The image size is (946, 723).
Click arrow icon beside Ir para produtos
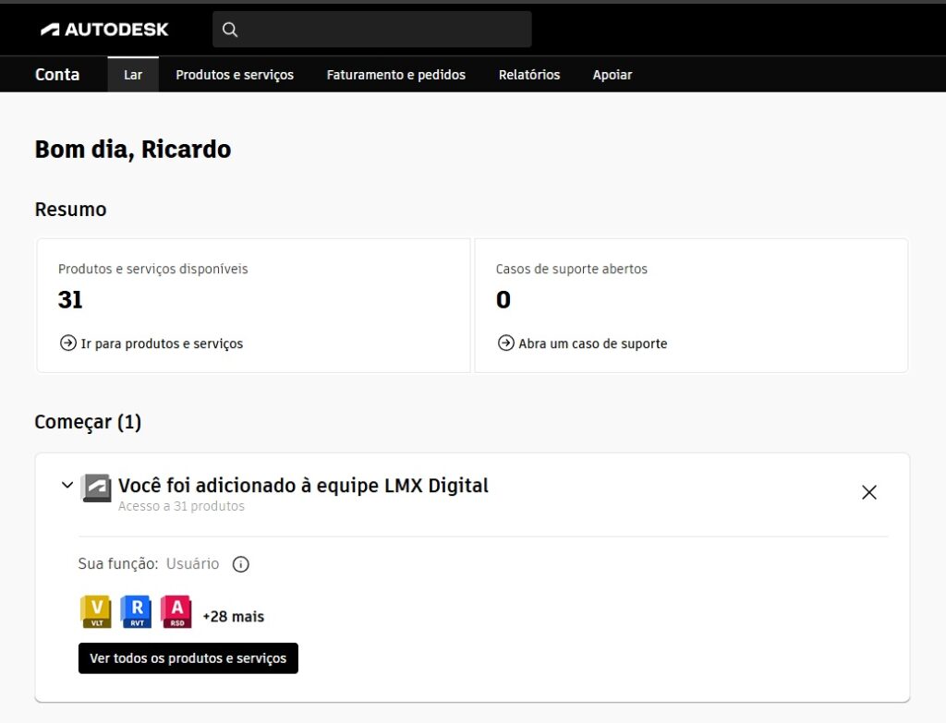click(x=67, y=343)
